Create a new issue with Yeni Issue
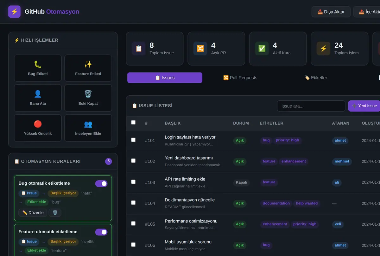 click(364, 106)
